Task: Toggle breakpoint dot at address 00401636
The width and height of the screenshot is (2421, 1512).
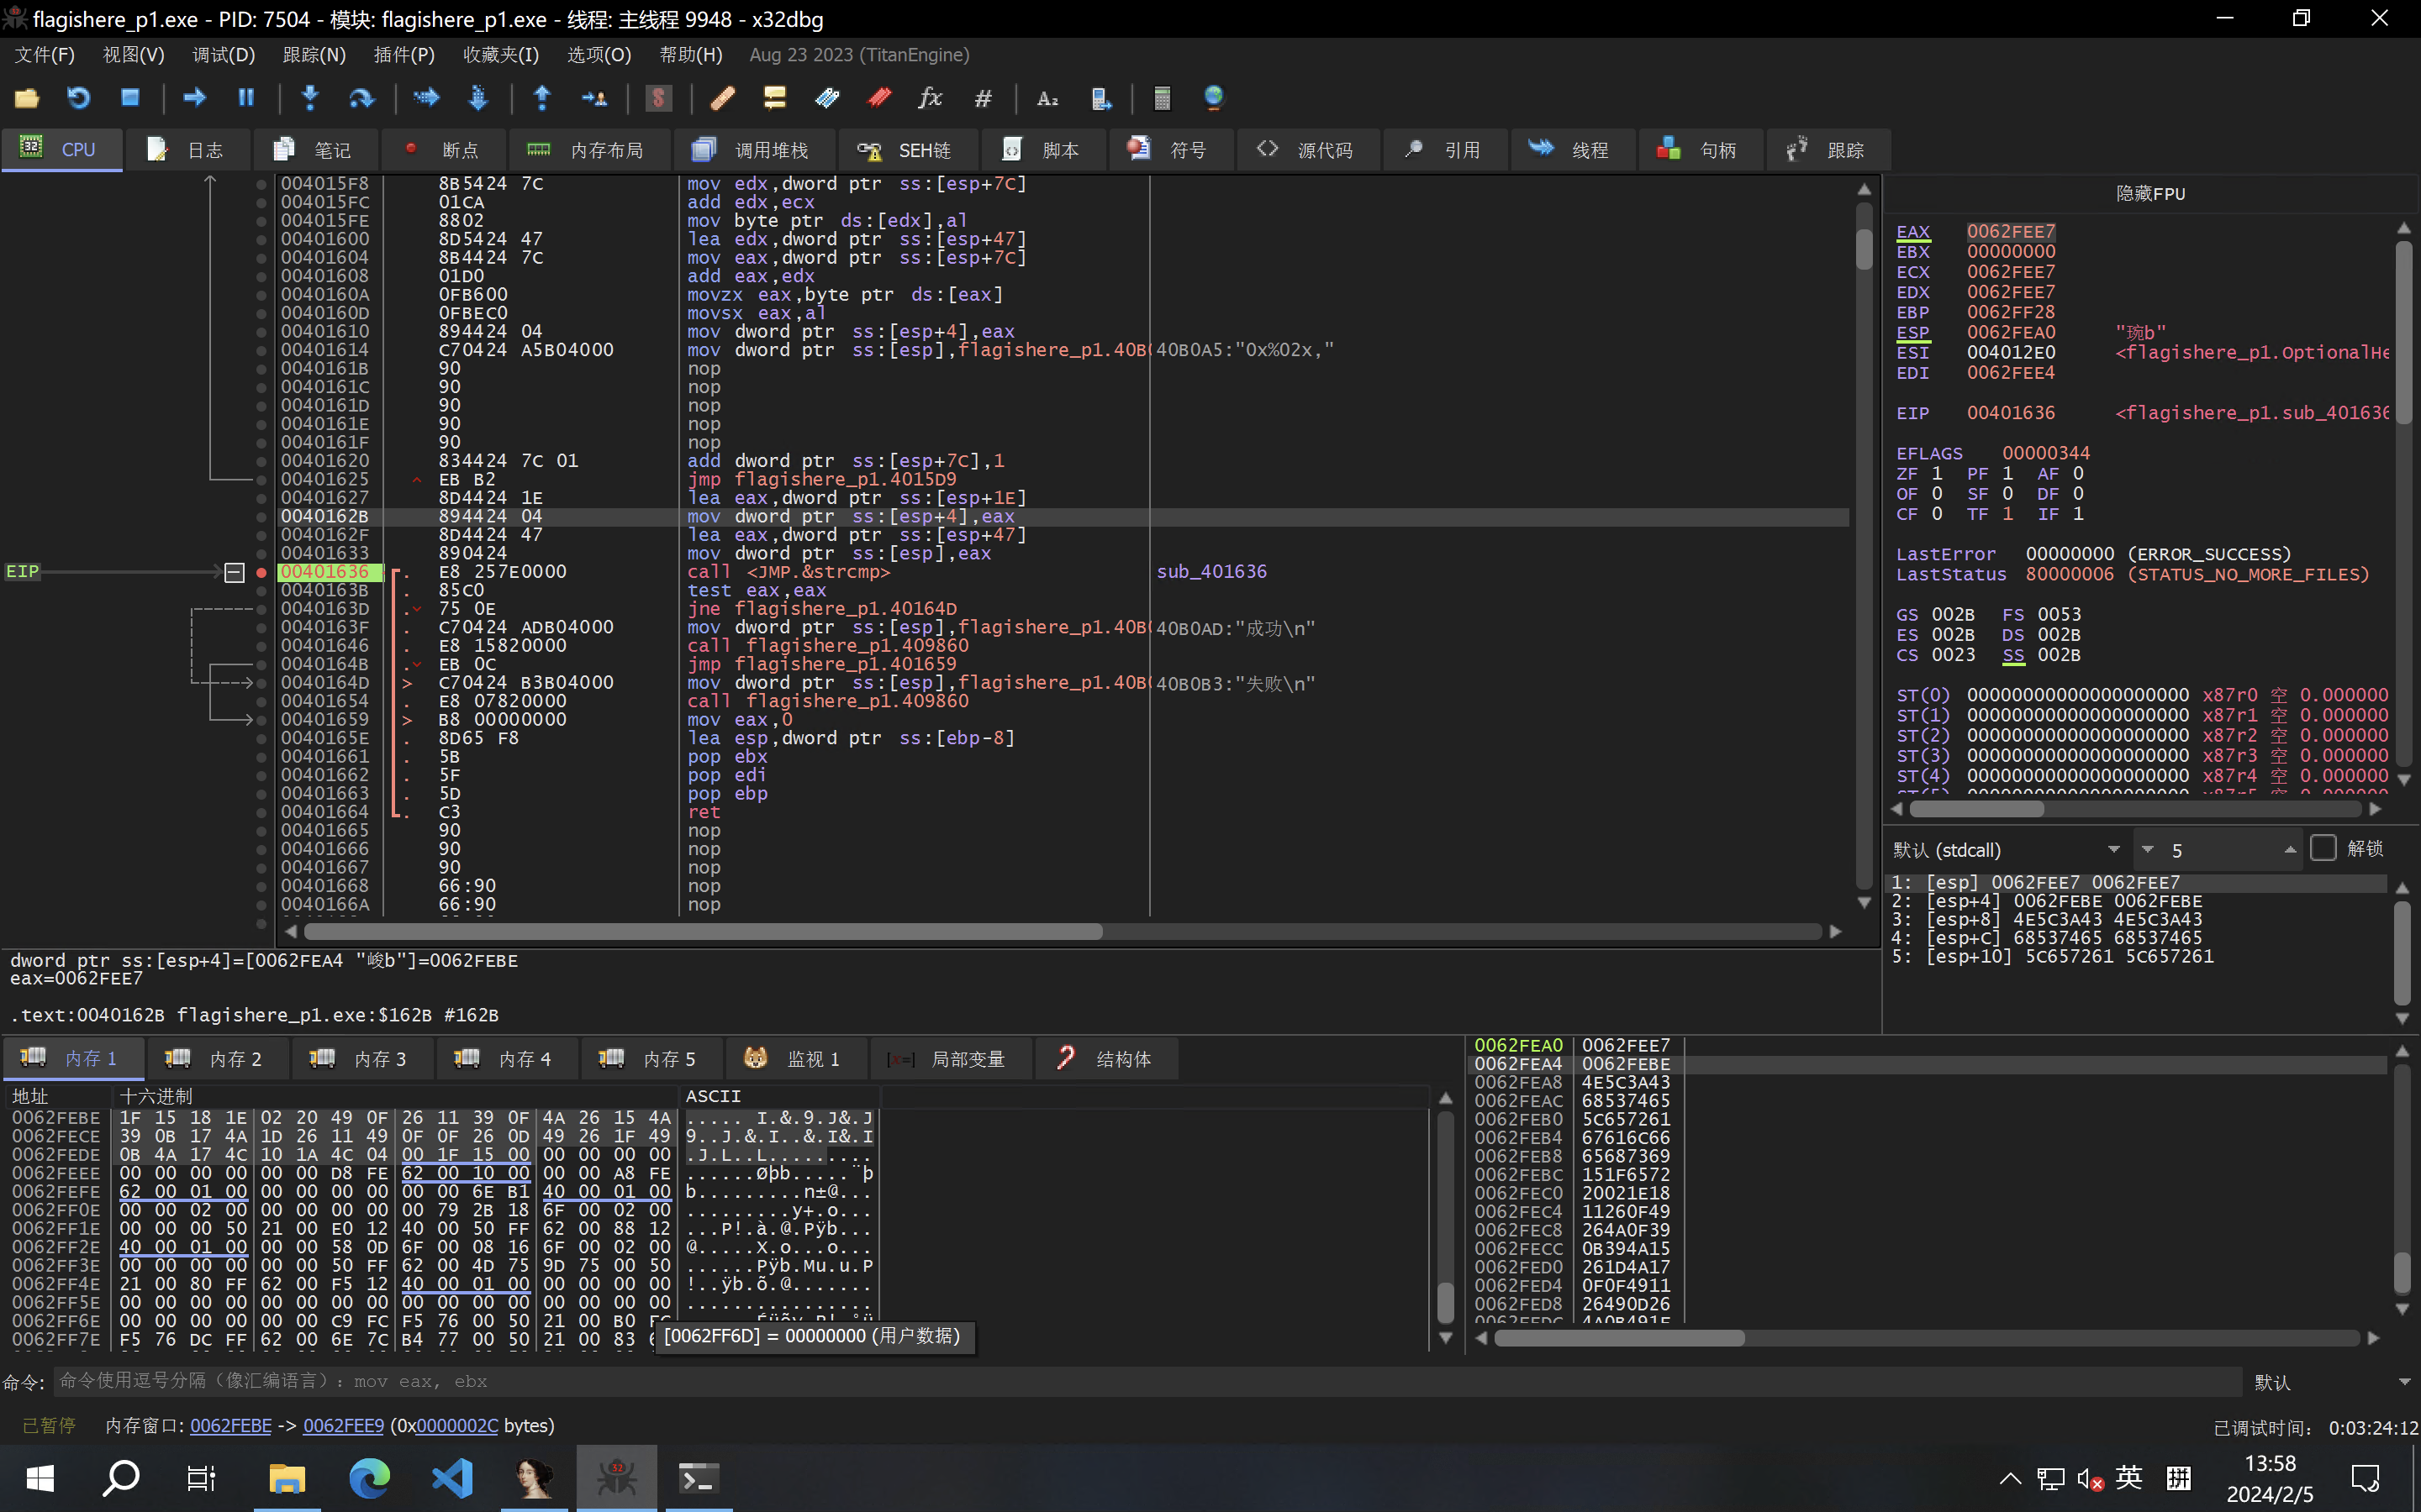Action: point(261,572)
